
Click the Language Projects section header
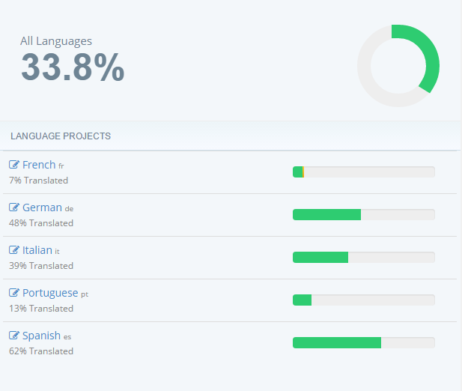point(61,136)
